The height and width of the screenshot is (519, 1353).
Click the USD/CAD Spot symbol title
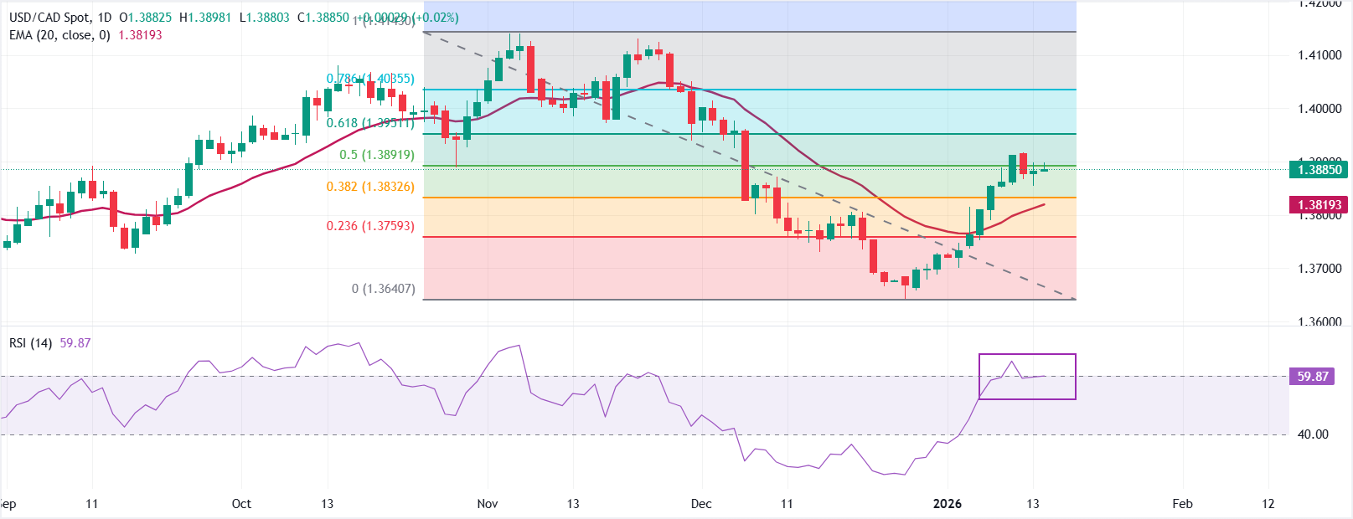coord(49,18)
